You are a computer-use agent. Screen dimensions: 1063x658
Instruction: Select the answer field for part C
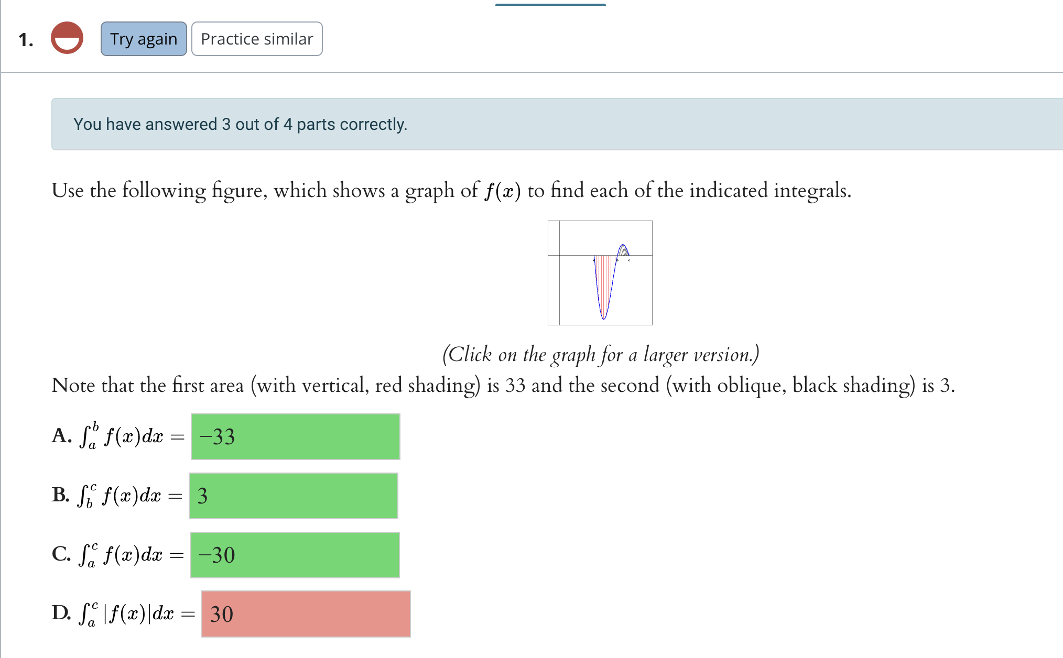[295, 555]
